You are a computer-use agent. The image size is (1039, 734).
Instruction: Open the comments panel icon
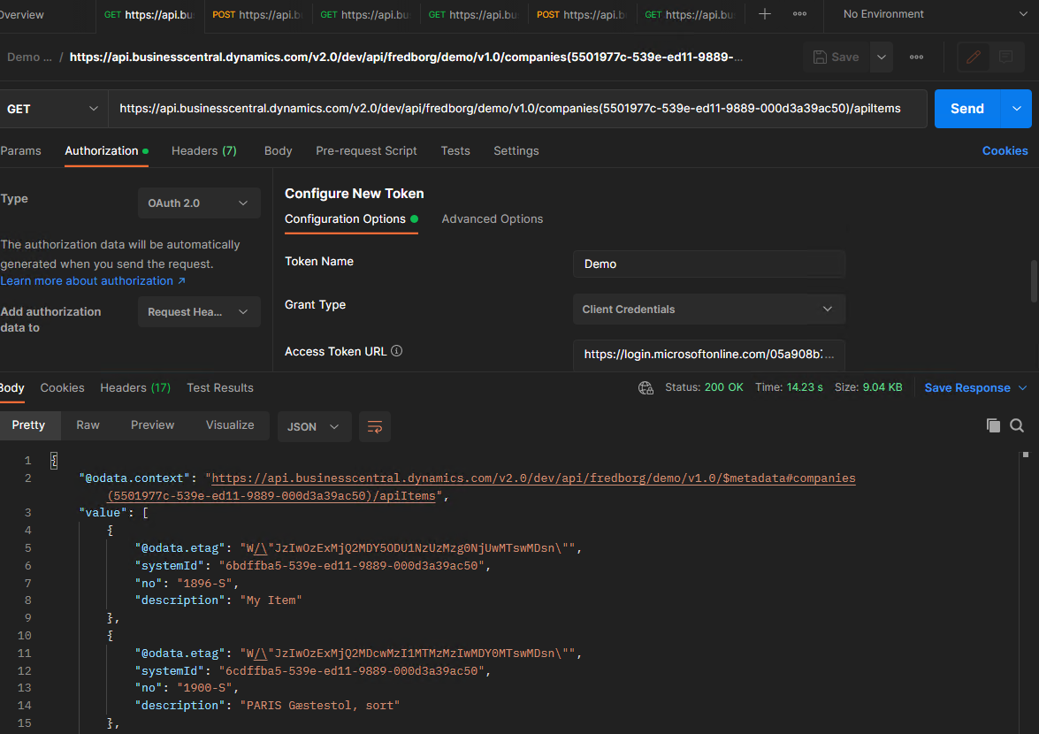(1005, 56)
